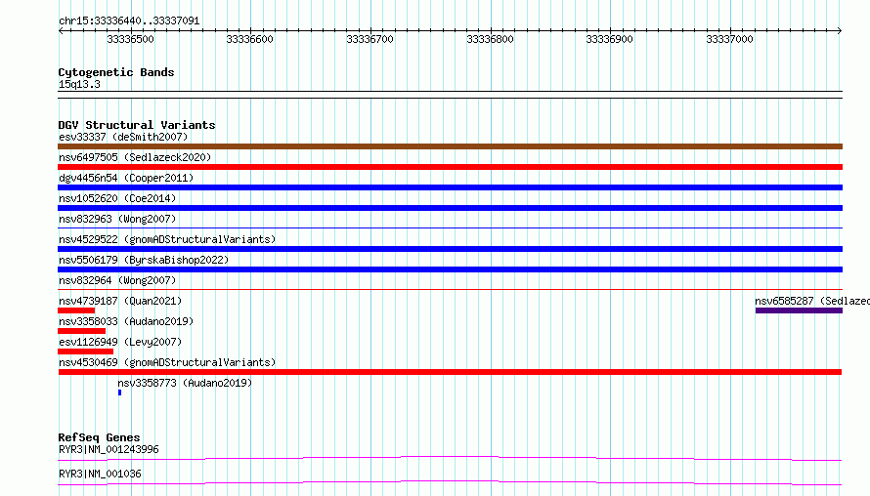Click ruler position label 33336600
Image resolution: width=870 pixels, height=496 pixels.
tap(249, 39)
